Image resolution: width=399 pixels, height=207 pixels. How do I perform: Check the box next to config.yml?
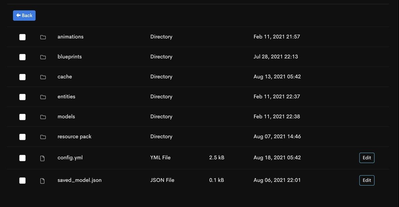tap(22, 158)
